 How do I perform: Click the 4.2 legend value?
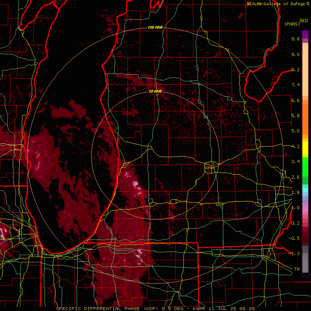click(x=295, y=147)
